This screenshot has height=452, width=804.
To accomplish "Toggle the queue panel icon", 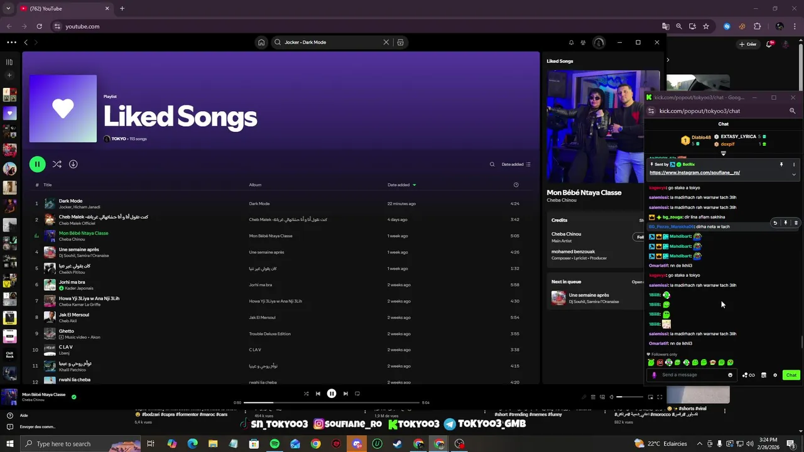I will [x=592, y=397].
